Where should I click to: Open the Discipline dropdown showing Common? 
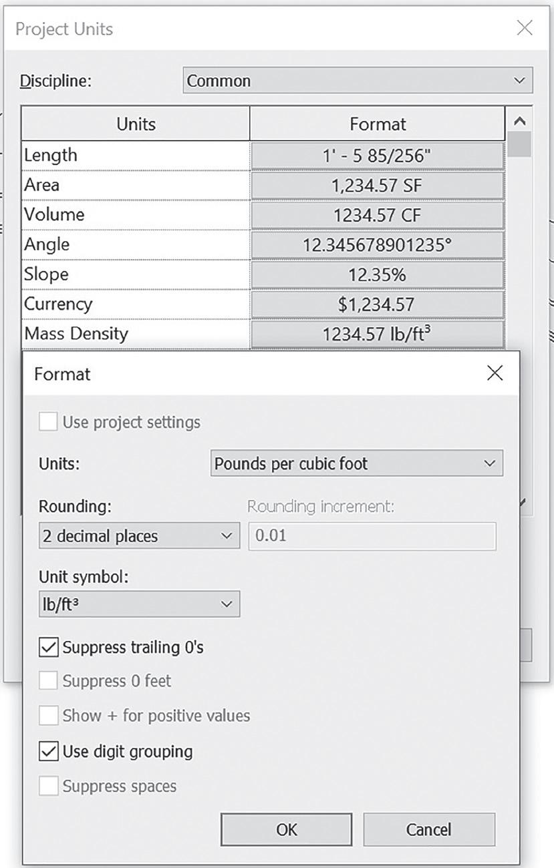[358, 81]
